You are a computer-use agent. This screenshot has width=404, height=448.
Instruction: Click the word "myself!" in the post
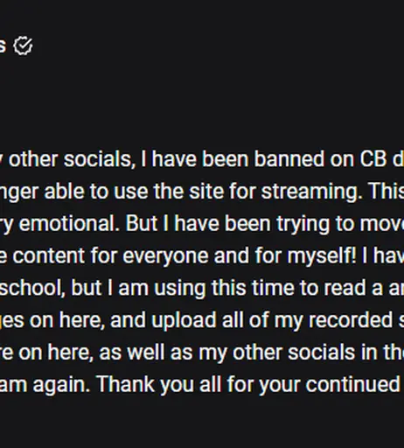322,256
